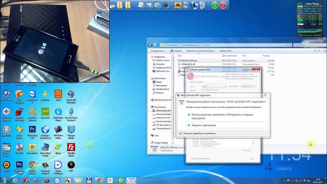Click 'Exit' in Software update window
The height and width of the screenshot is (184, 327).
[252, 159]
